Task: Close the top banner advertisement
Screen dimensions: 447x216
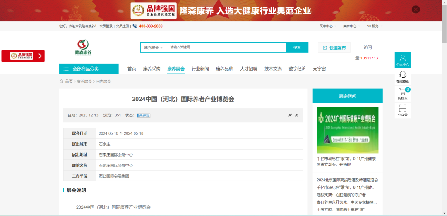Action: pyautogui.click(x=416, y=9)
